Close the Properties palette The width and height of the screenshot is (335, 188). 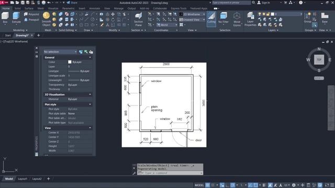(37, 48)
